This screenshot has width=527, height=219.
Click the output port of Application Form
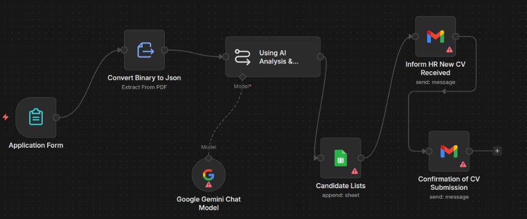[57, 117]
